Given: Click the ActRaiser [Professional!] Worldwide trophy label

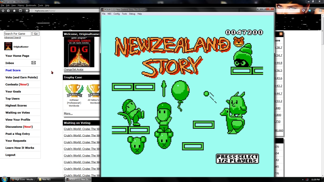Looking at the screenshot, I should coord(74,103).
